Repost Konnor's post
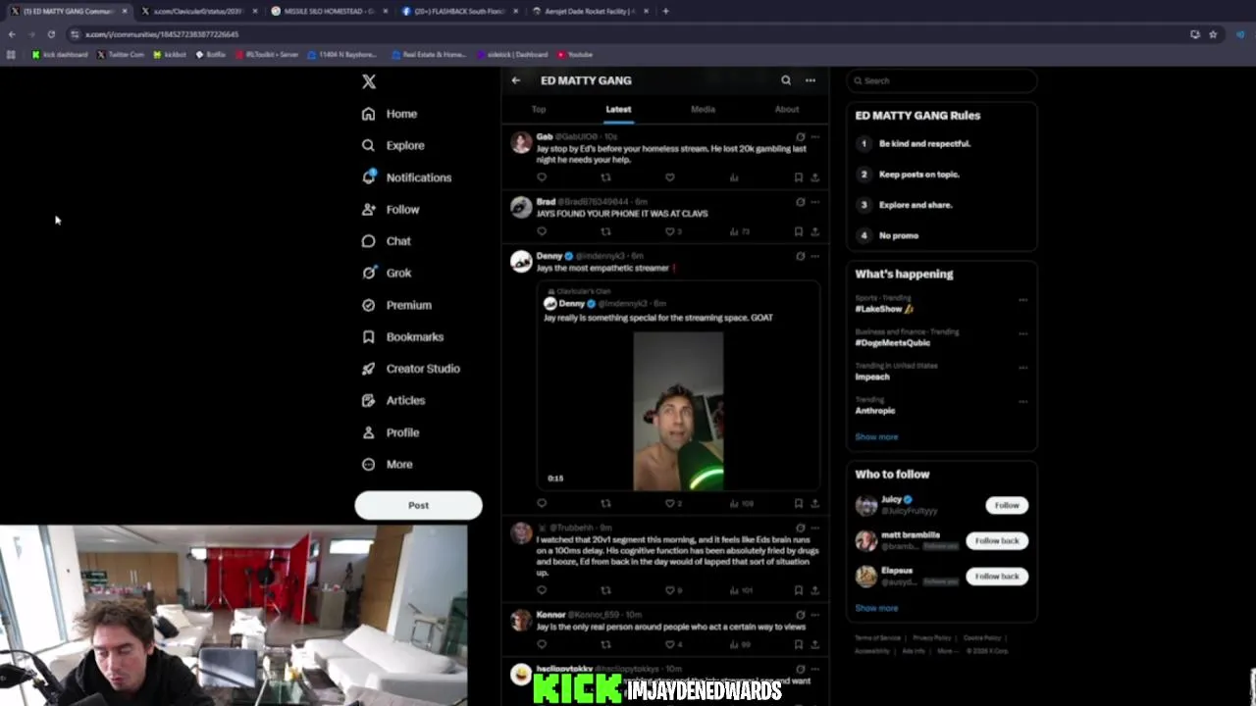This screenshot has width=1256, height=706. [605, 644]
